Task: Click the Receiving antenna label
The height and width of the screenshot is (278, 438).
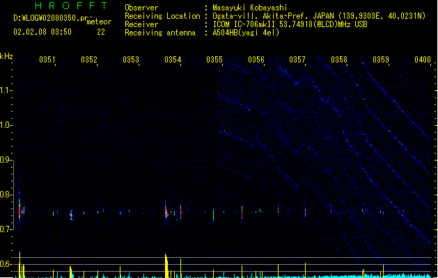Action: click(x=160, y=33)
